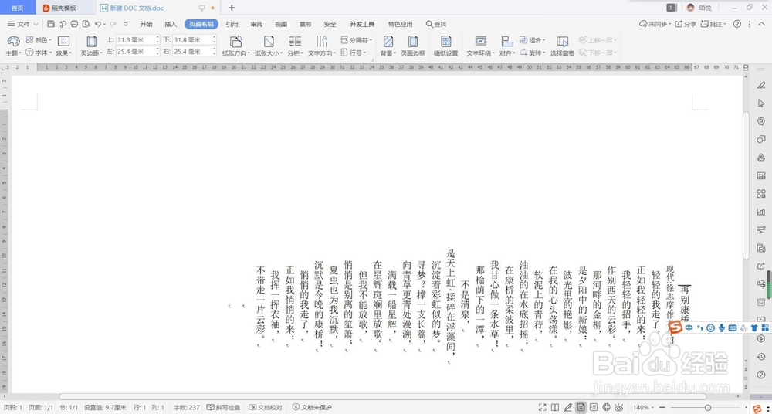Screen dimensions: 772x414
Task: Toggle writing mode pencil icon in status bar
Action: [x=567, y=408]
